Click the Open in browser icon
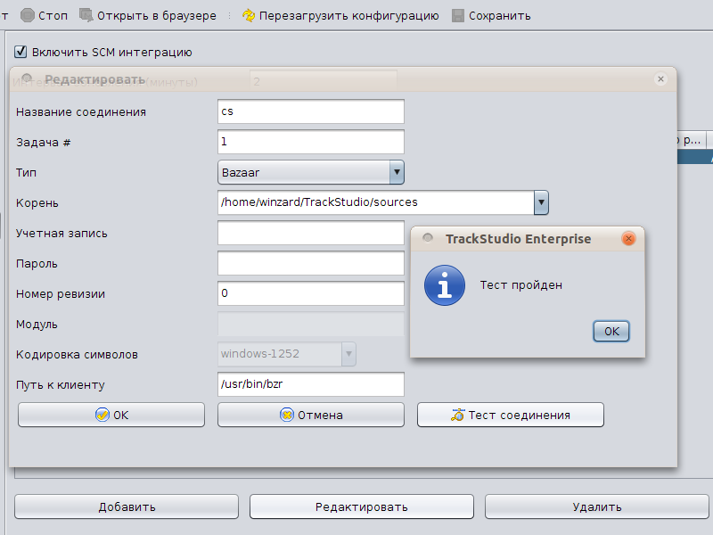713x535 pixels. [86, 15]
